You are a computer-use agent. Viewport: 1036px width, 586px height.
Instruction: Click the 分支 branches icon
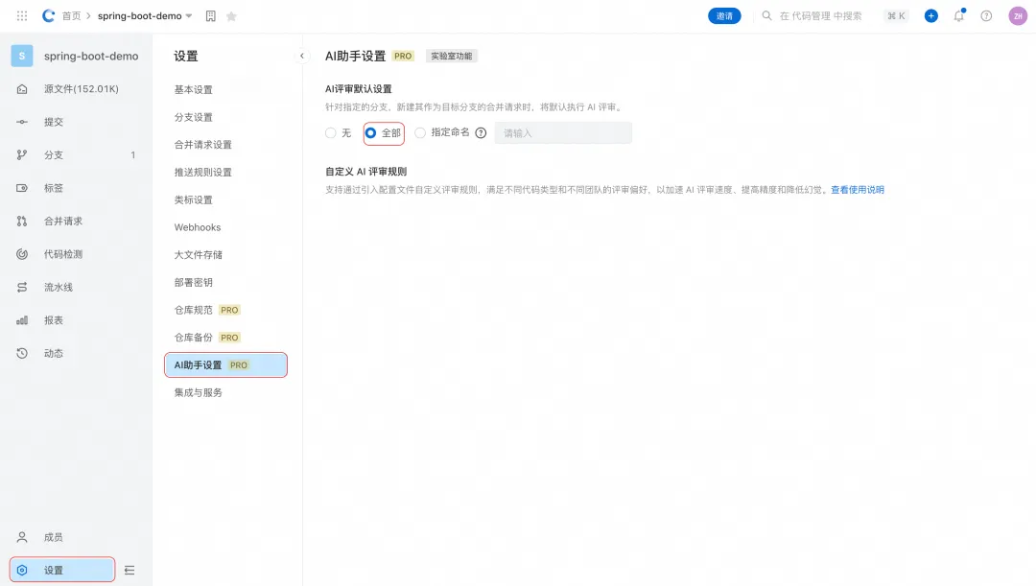coord(22,155)
